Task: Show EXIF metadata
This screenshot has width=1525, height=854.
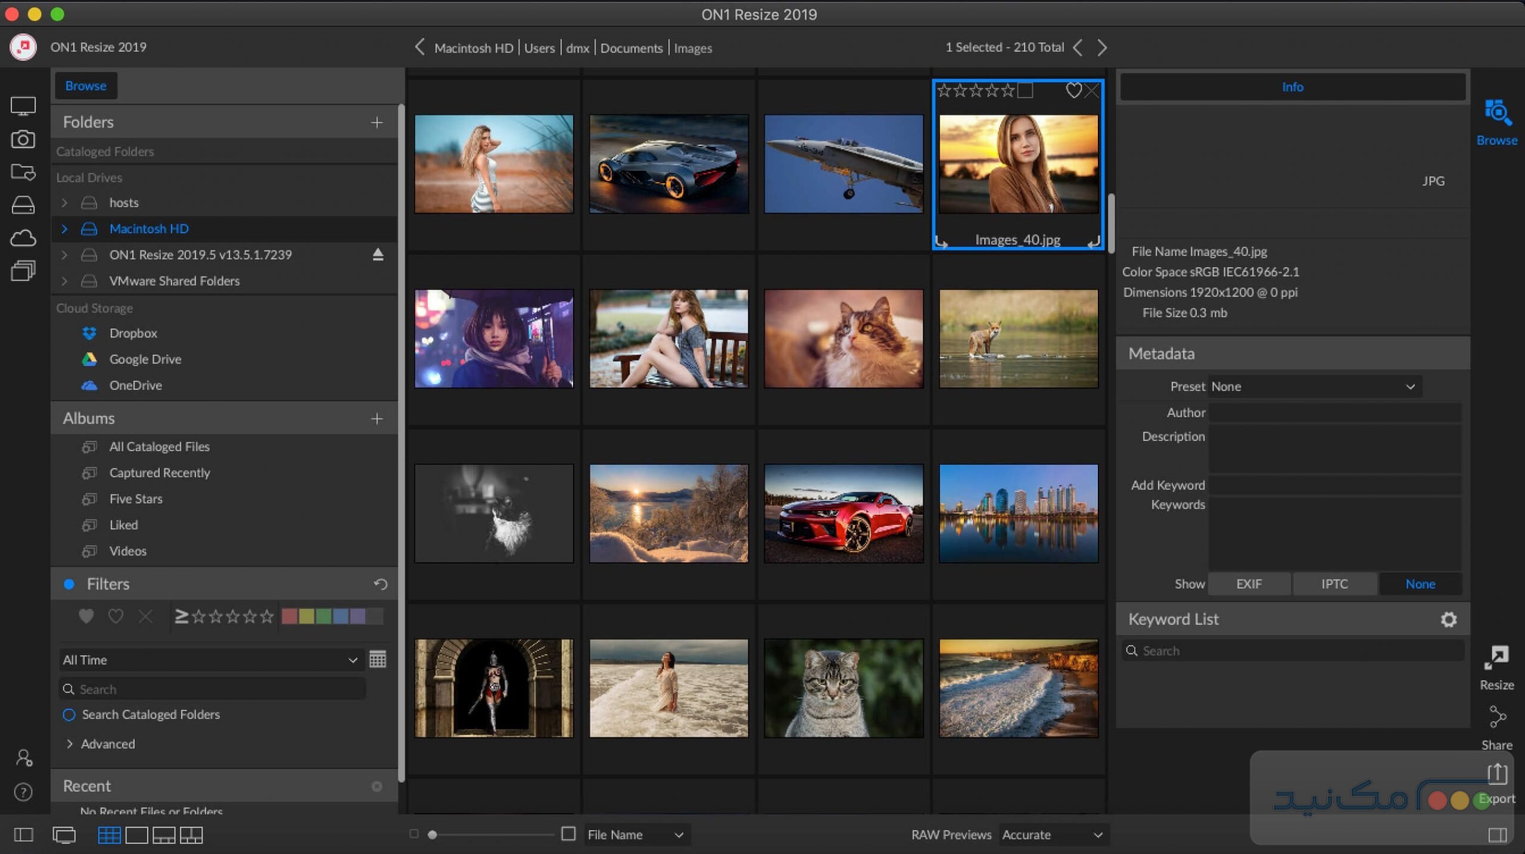Action: 1249,584
